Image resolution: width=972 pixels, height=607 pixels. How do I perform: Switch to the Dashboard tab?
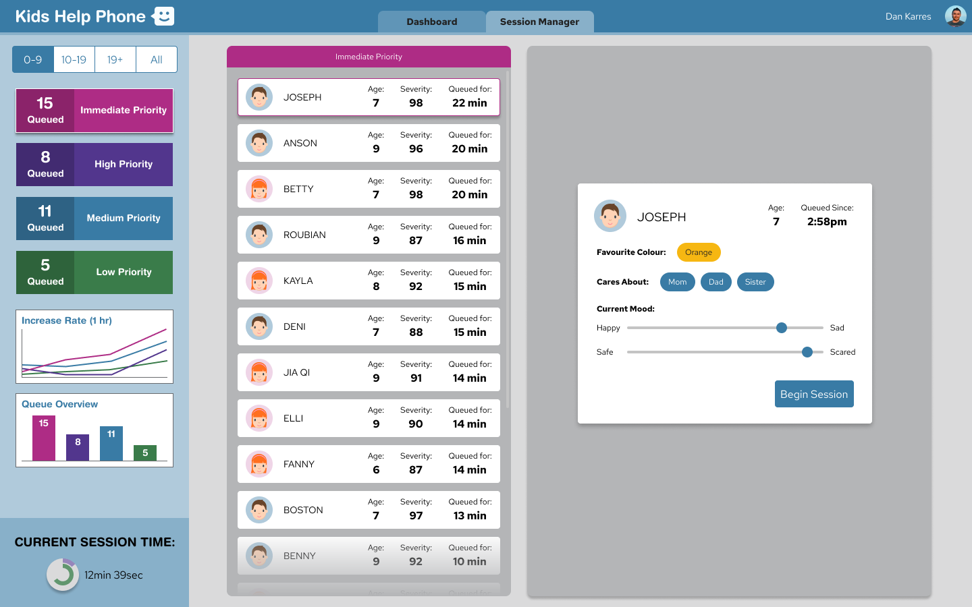pyautogui.click(x=432, y=22)
